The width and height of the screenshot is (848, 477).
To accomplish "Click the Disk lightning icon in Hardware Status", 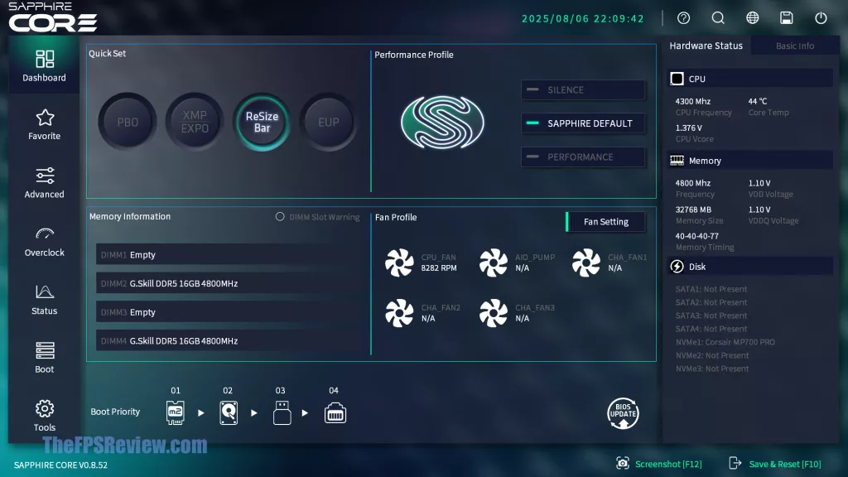I will [677, 266].
